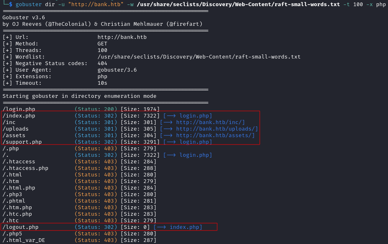Select the /.phtml result line
The height and width of the screenshot is (244, 388).
(x=79, y=201)
